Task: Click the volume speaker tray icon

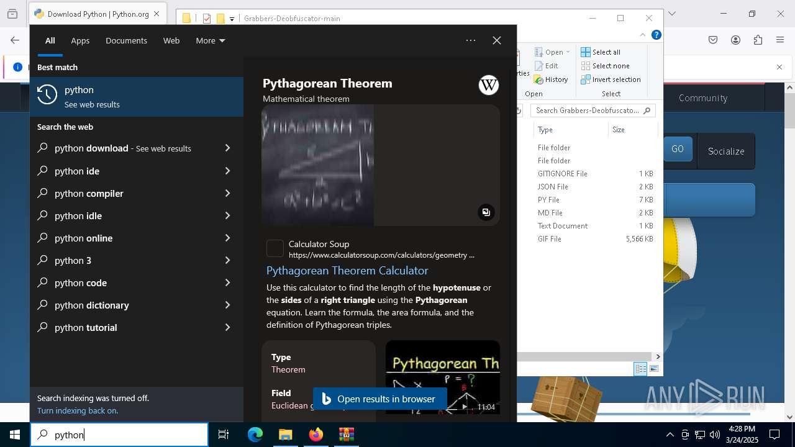Action: point(715,435)
